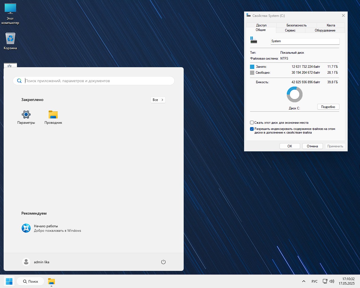Disable the Разрешить индексировать checkbox
The image size is (360, 288).
click(252, 129)
